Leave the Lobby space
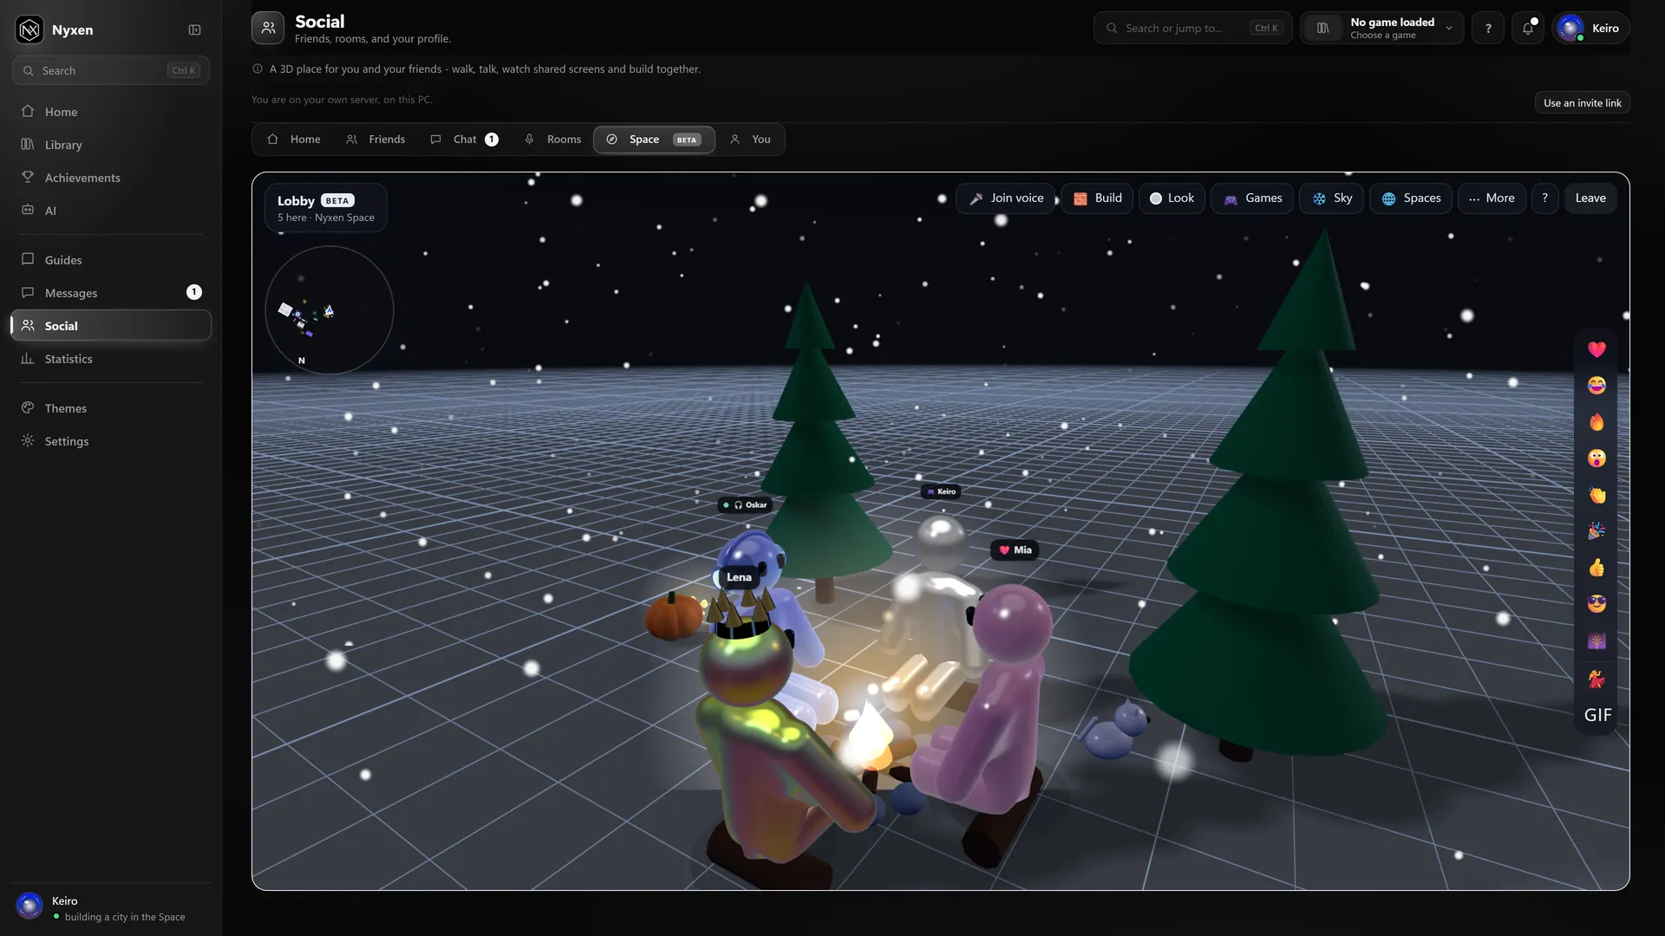This screenshot has width=1665, height=936. pyautogui.click(x=1590, y=198)
